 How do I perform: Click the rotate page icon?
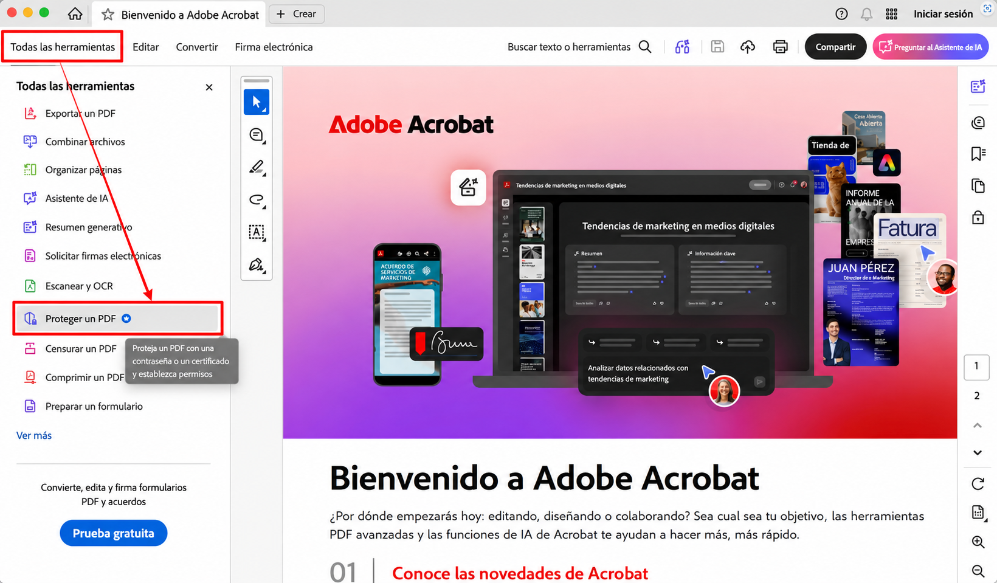pos(978,483)
